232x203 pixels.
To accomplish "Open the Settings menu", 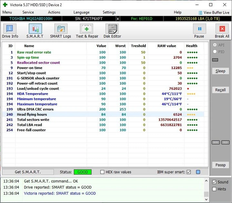I will pyautogui.click(x=109, y=12).
